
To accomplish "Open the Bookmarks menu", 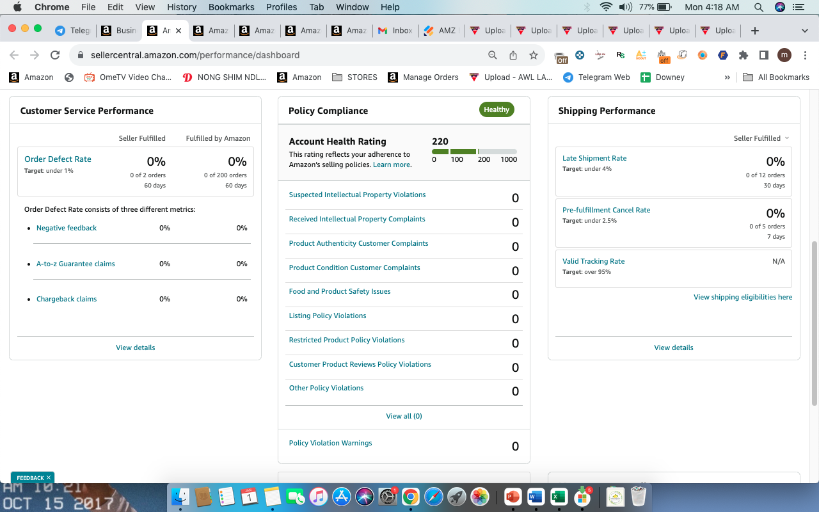I will tap(232, 7).
